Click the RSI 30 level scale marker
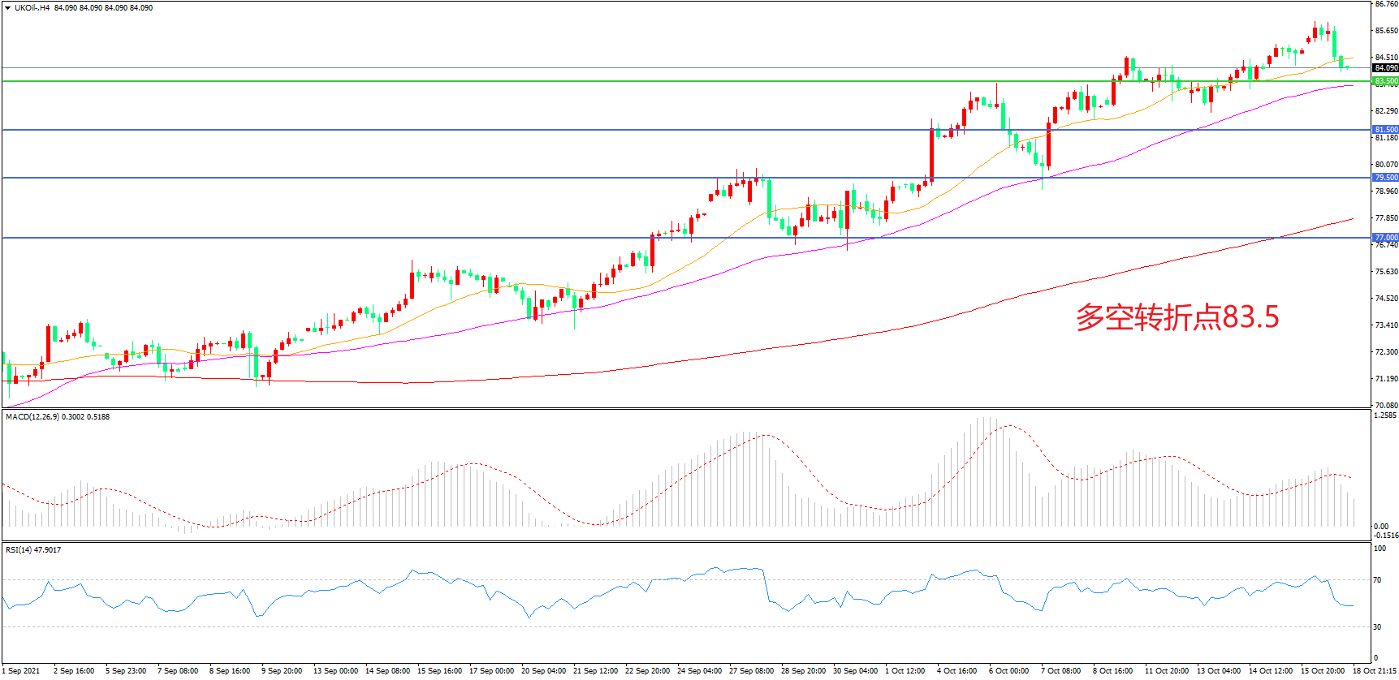 click(x=1377, y=627)
